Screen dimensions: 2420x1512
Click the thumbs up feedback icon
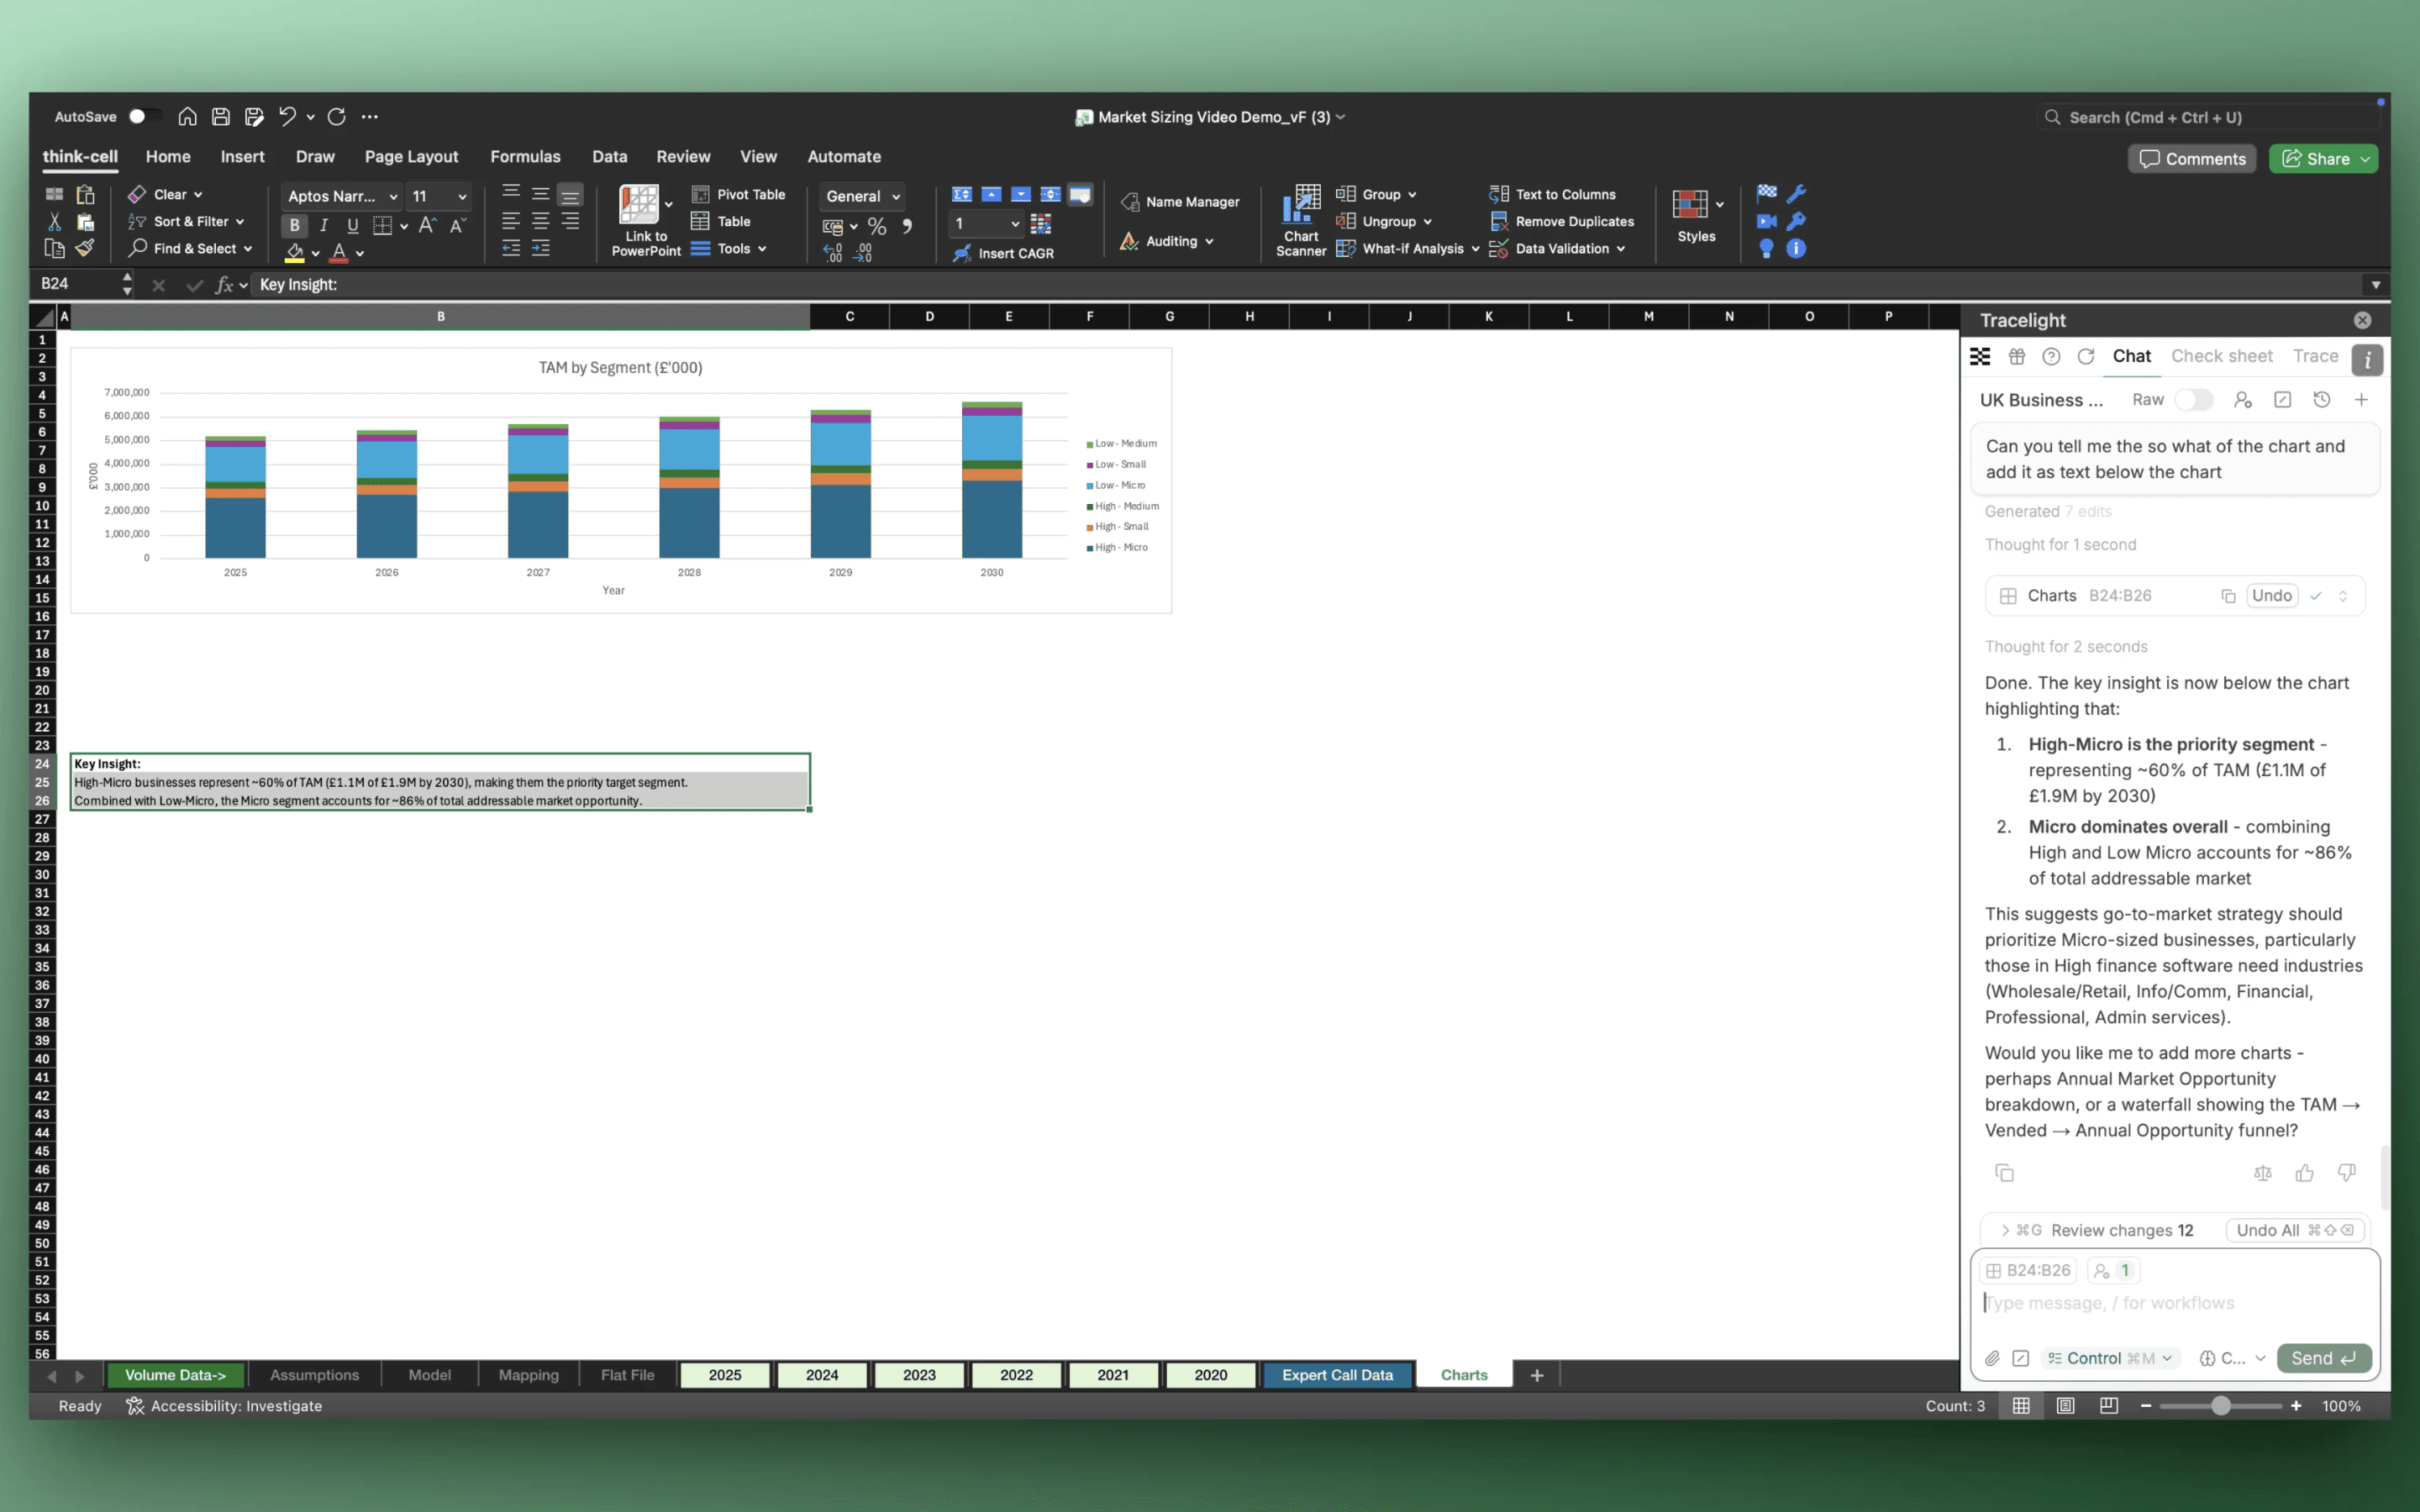(2304, 1173)
